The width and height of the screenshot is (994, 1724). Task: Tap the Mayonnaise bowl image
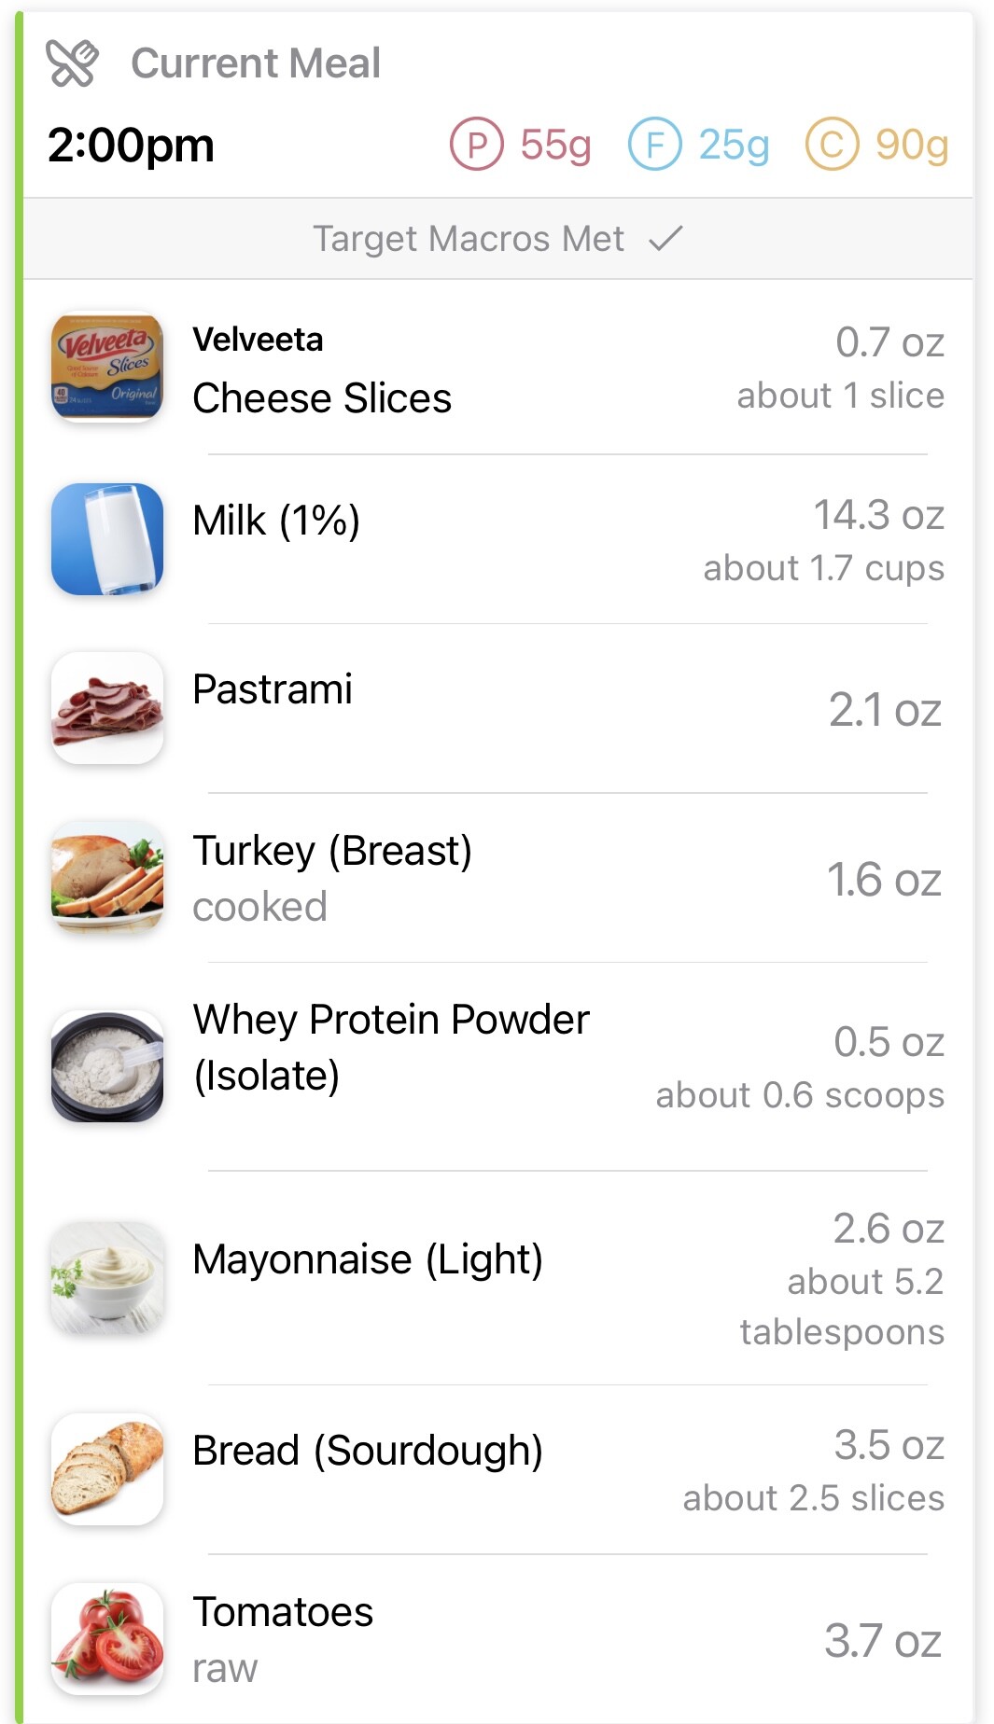pyautogui.click(x=107, y=1277)
